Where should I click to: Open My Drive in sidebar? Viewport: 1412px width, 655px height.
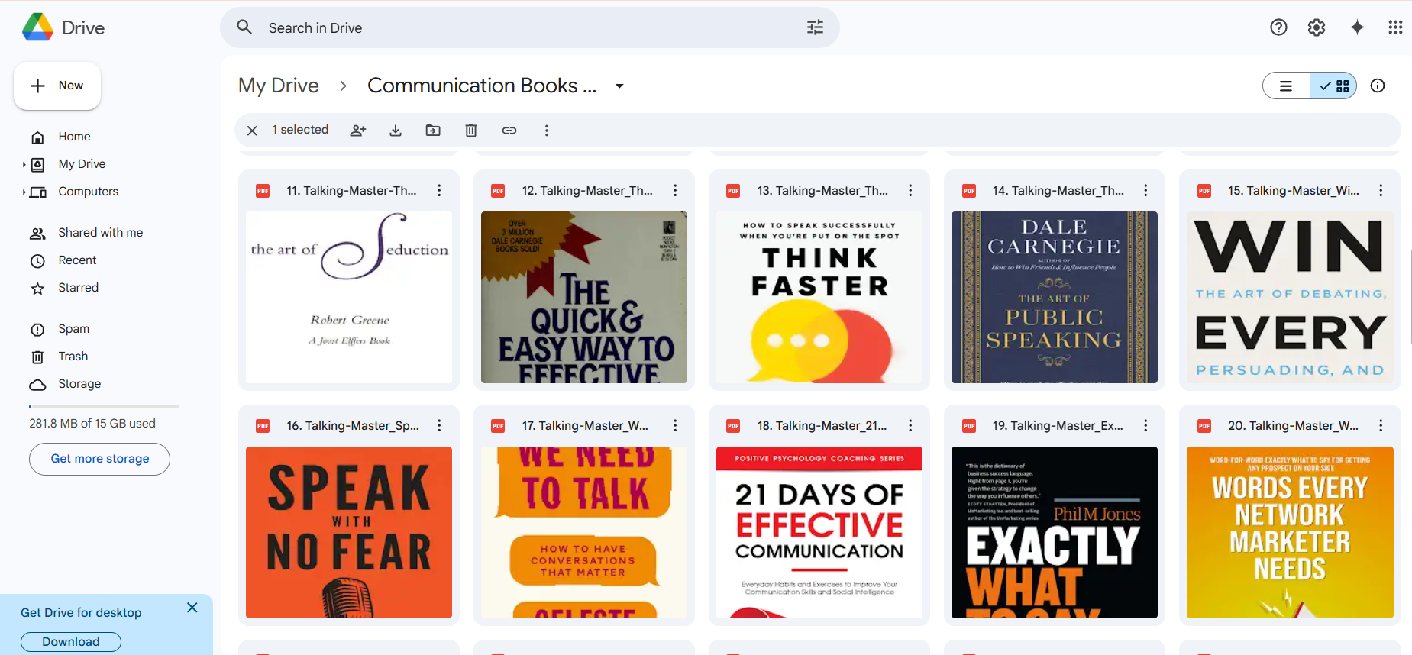click(82, 164)
